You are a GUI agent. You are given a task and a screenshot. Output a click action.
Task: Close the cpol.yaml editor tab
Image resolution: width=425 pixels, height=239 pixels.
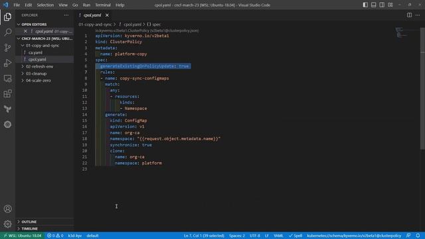[x=107, y=15]
